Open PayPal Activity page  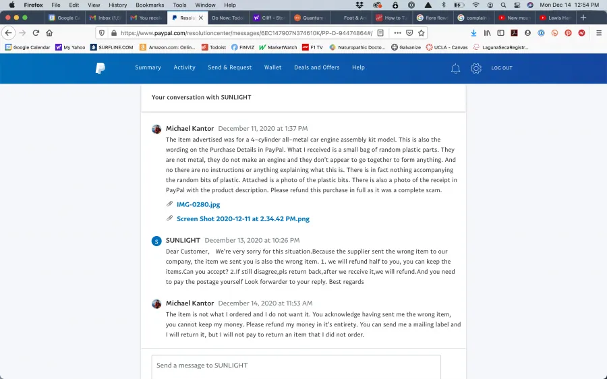(x=184, y=67)
